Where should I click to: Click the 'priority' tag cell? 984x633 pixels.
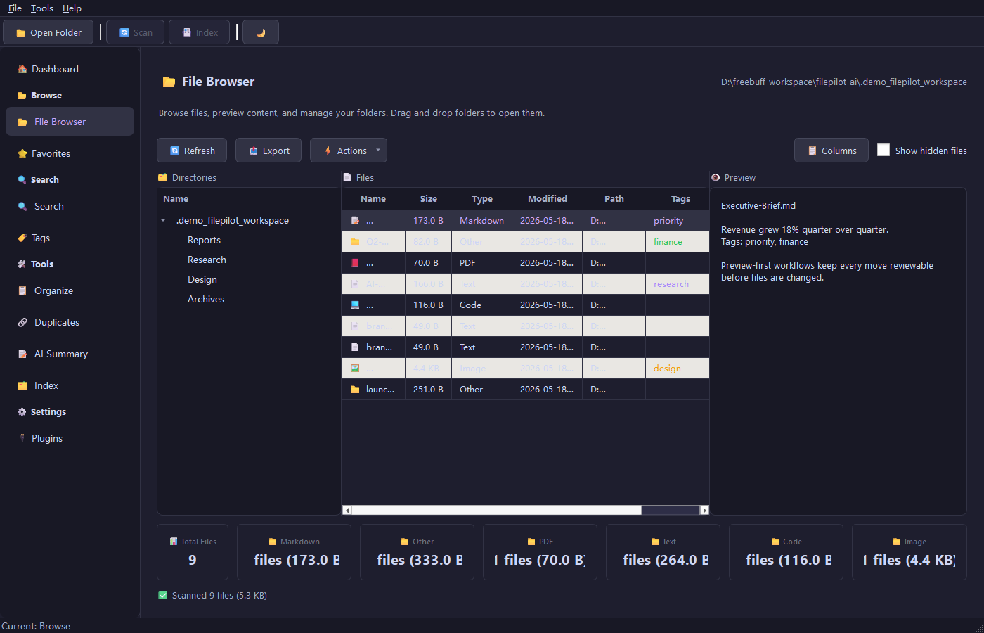[x=678, y=221]
